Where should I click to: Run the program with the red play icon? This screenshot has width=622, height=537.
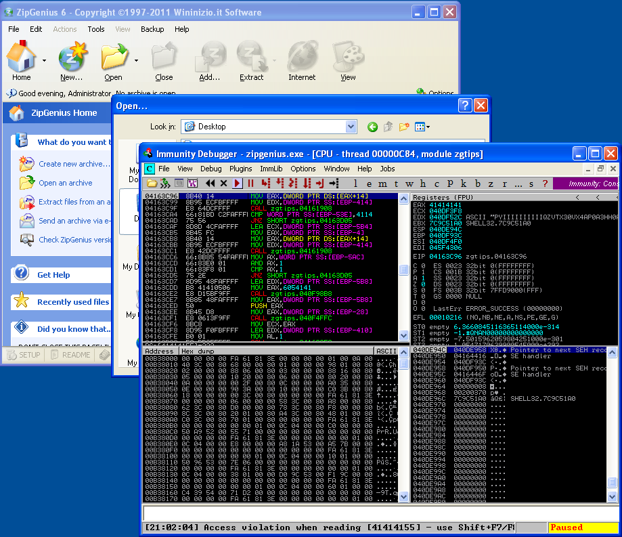(x=237, y=184)
